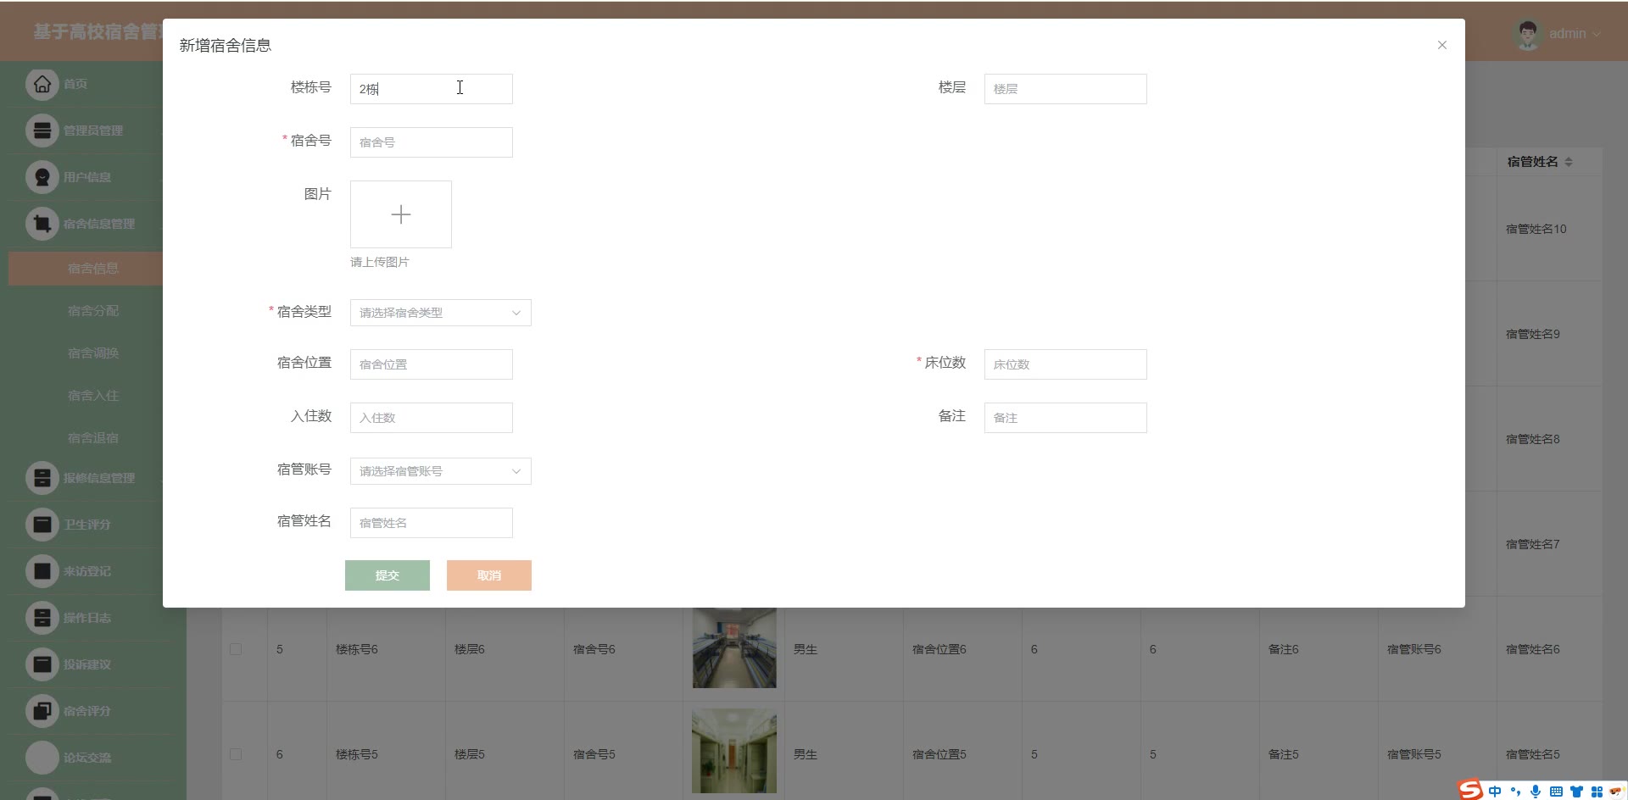
Task: Click the 卫生评分 sidebar icon
Action: click(42, 525)
